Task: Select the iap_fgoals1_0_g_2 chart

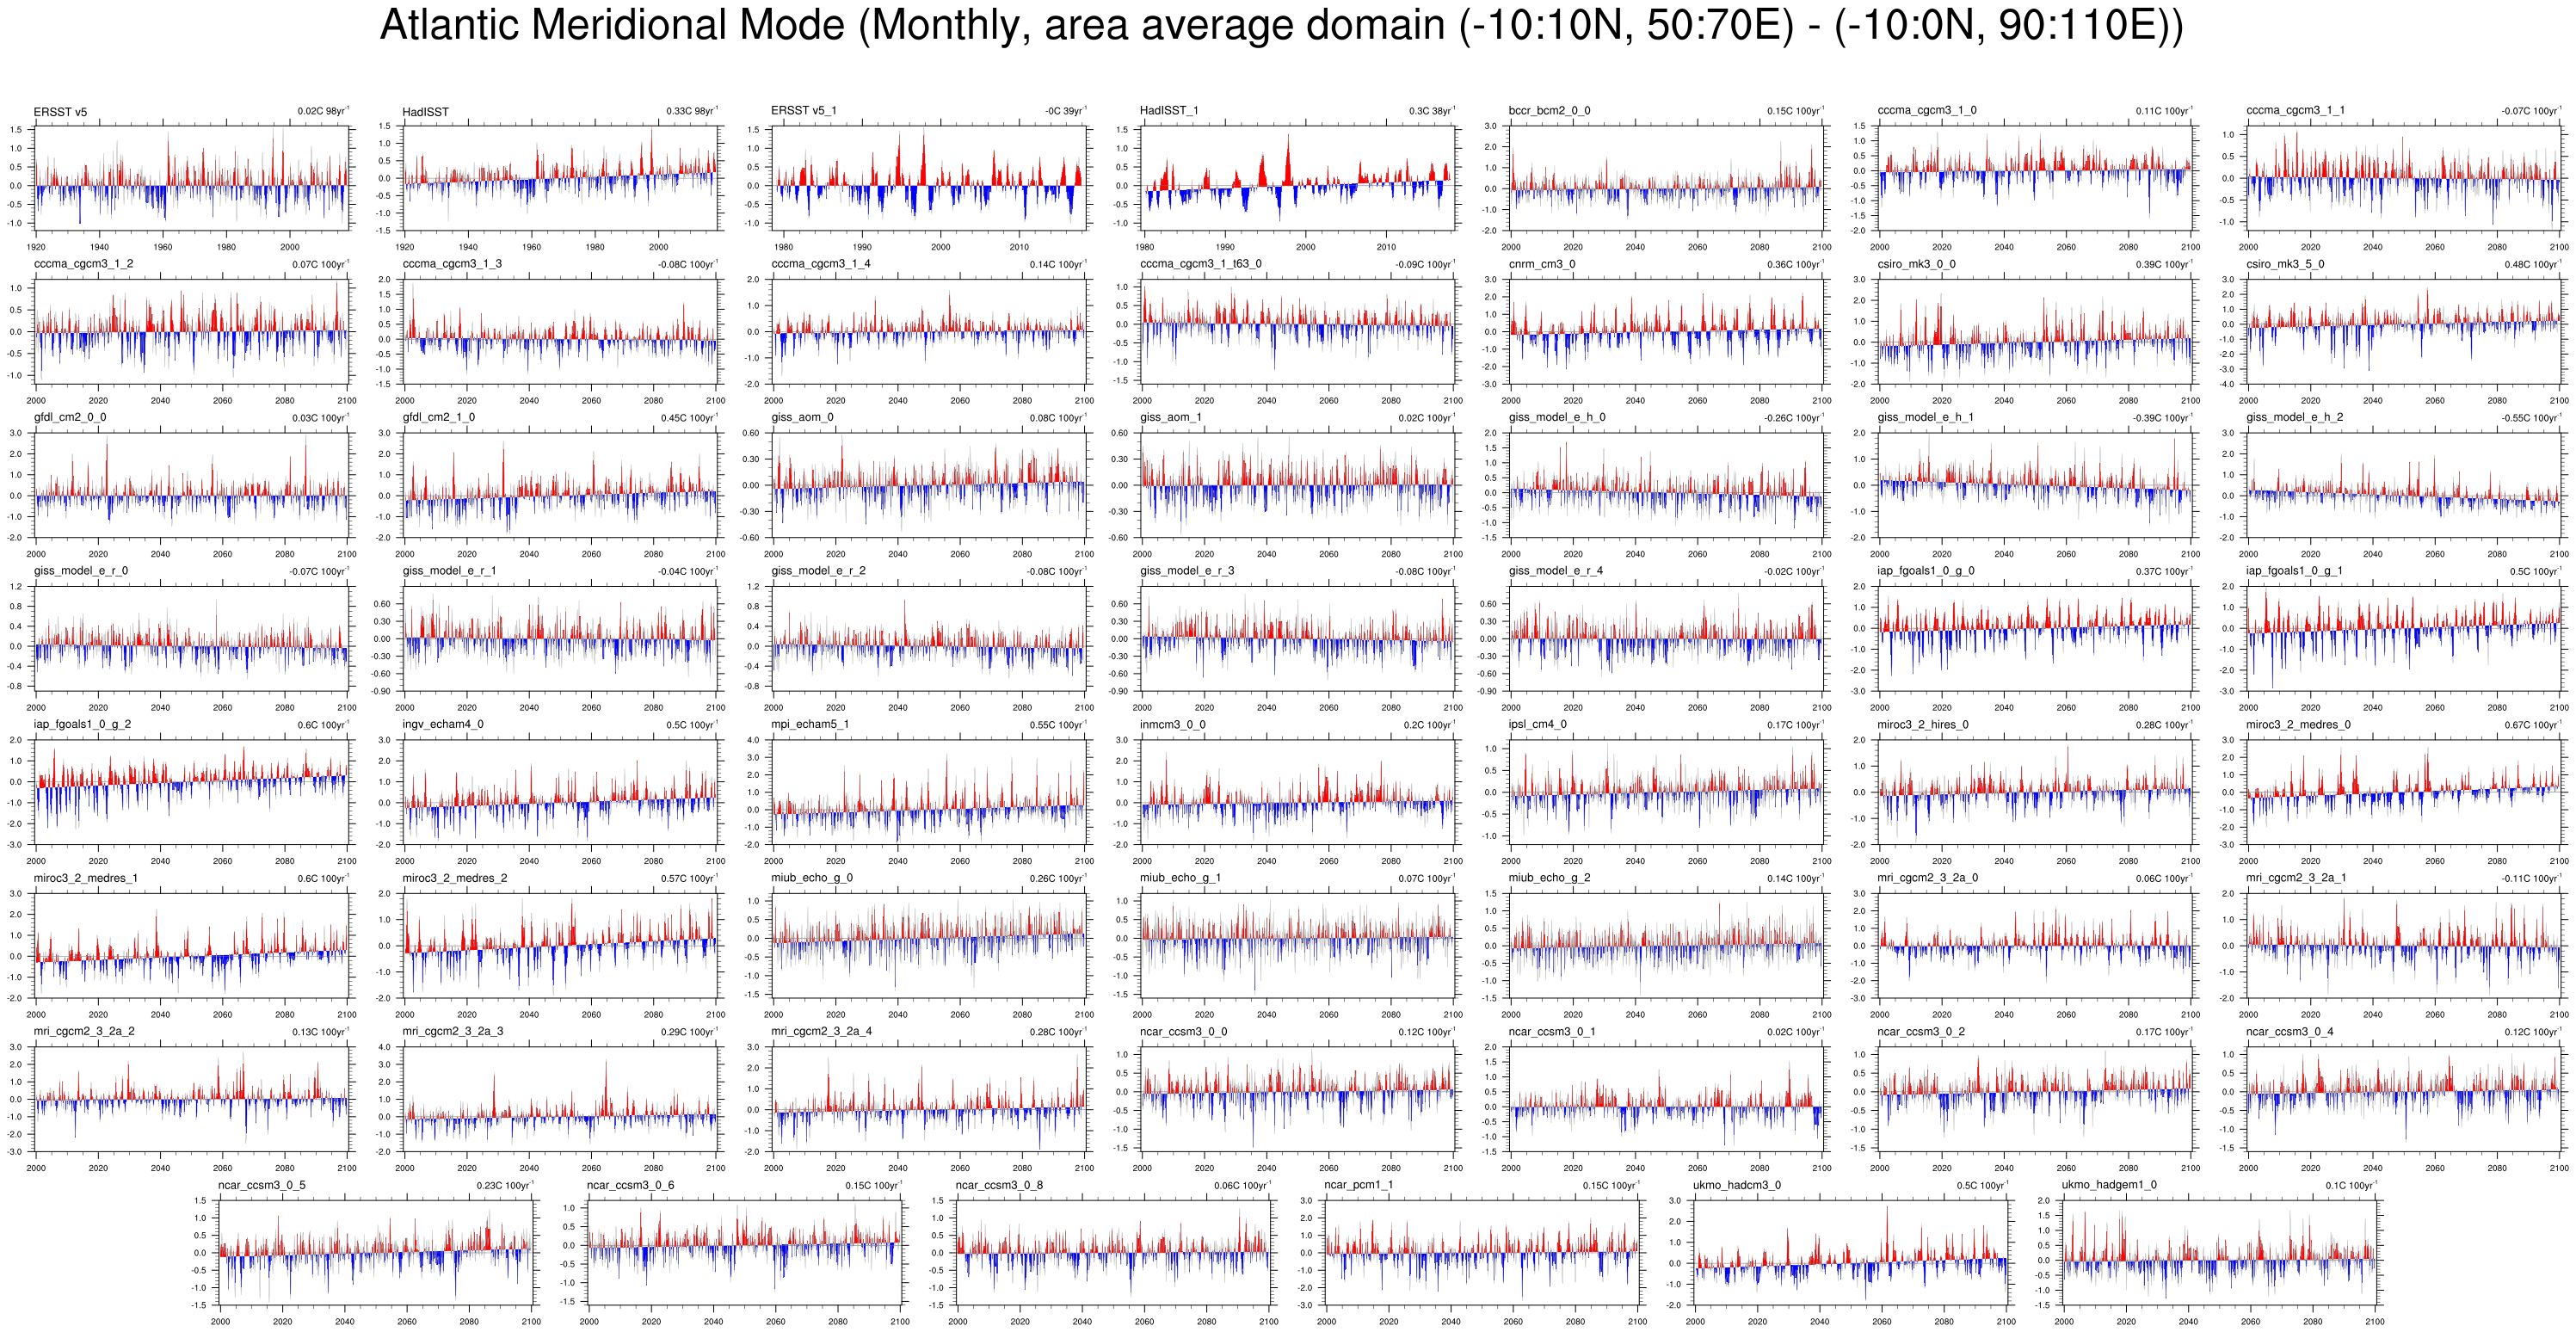Action: (191, 792)
